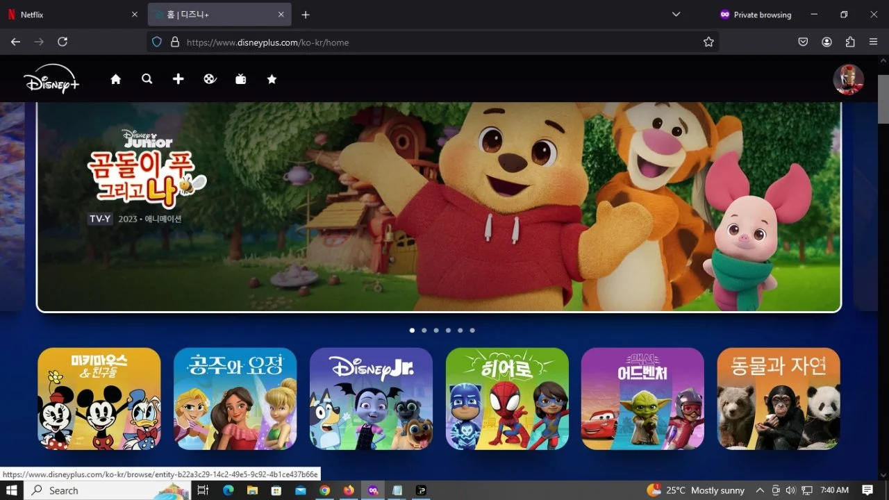The height and width of the screenshot is (500, 889).
Task: Open the originals star icon
Action: pyautogui.click(x=272, y=79)
